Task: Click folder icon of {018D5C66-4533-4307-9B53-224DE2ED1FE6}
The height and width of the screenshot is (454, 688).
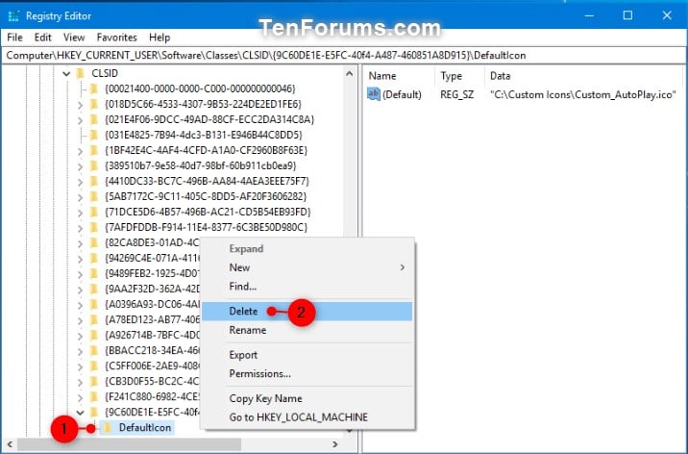Action: pos(94,104)
